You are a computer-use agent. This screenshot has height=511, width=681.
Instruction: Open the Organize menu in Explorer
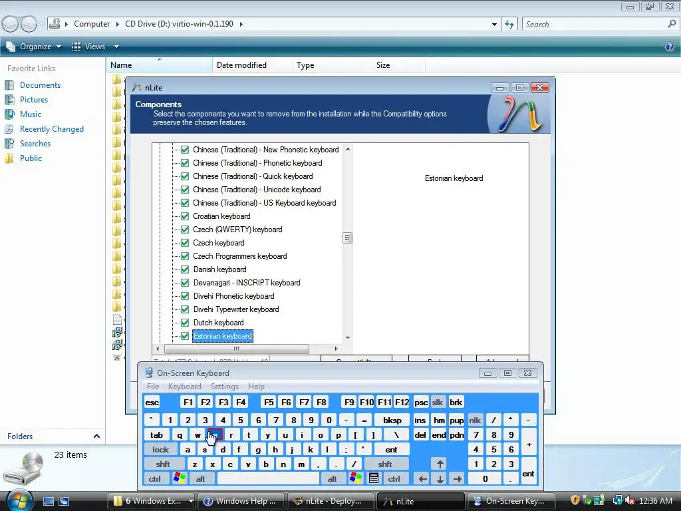34,47
